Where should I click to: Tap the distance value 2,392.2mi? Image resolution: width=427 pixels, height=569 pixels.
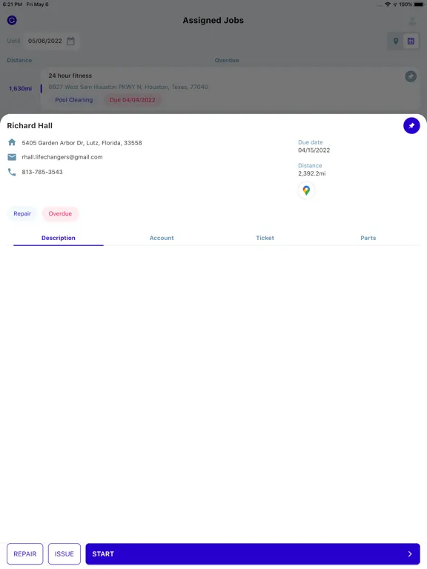pyautogui.click(x=312, y=173)
